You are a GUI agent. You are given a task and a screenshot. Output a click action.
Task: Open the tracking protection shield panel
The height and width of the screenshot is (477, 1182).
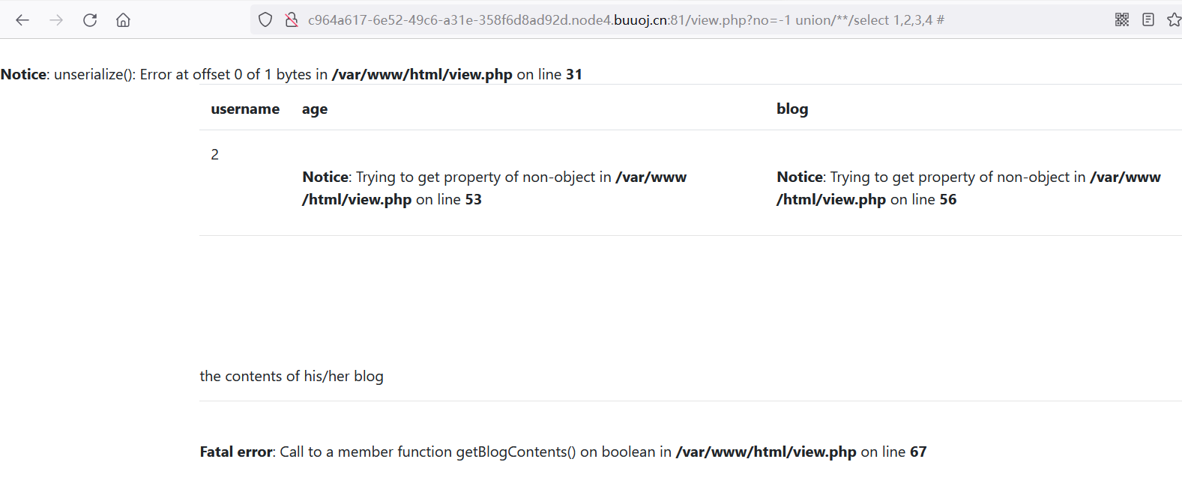pos(265,20)
